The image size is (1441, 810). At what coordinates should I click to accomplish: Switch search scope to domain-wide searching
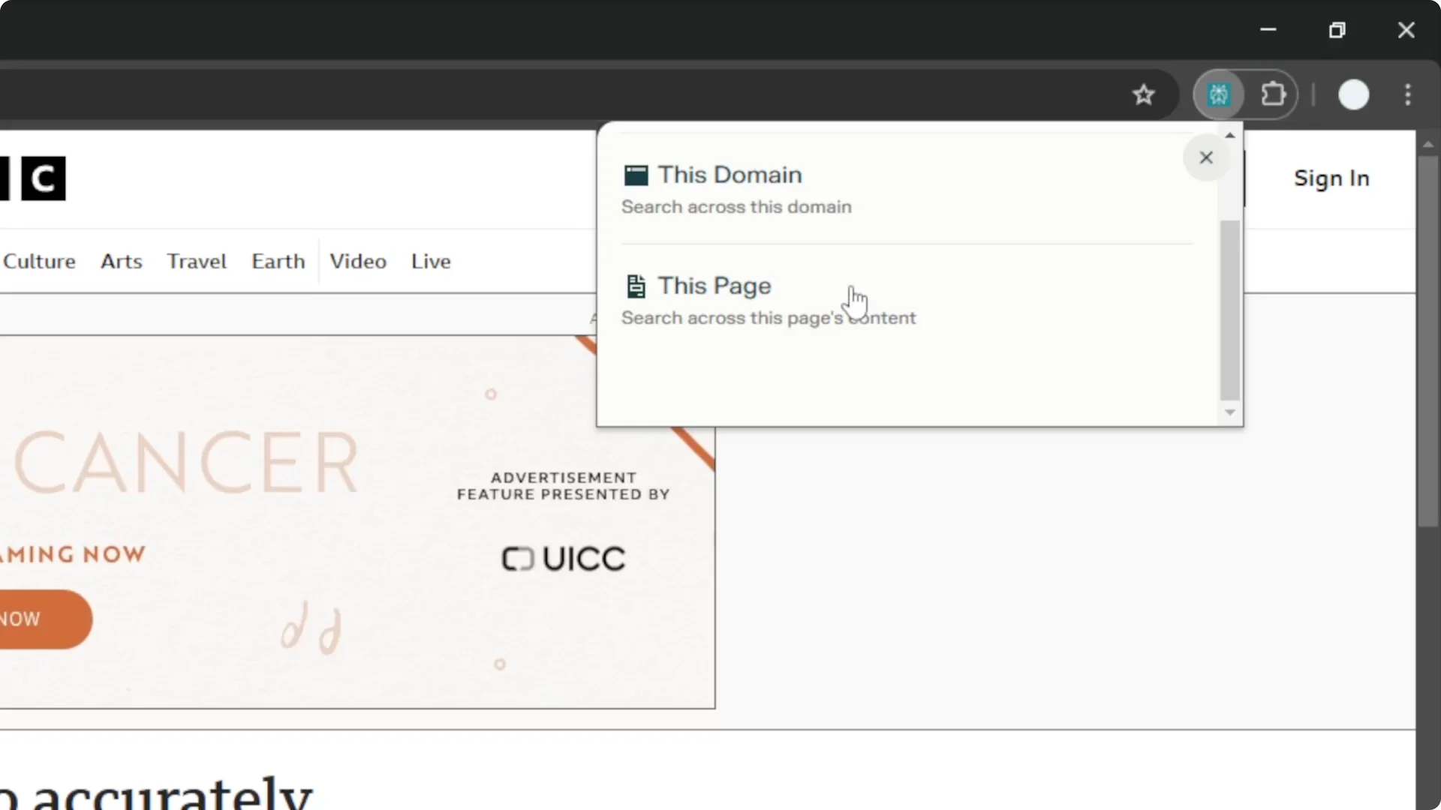click(x=729, y=174)
